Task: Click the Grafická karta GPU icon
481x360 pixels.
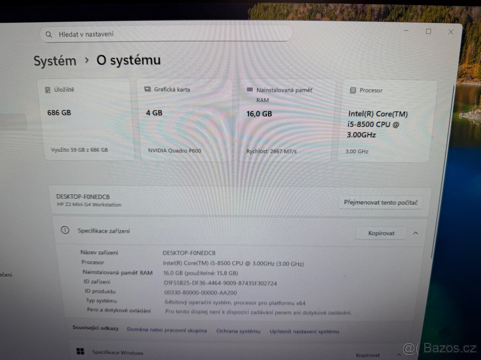Action: (147, 89)
